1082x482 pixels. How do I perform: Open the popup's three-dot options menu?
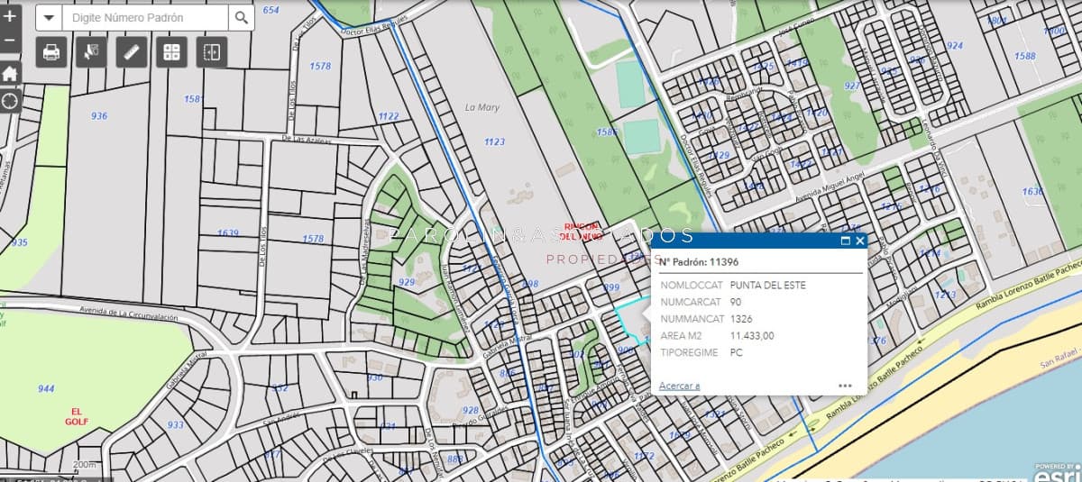tap(845, 386)
